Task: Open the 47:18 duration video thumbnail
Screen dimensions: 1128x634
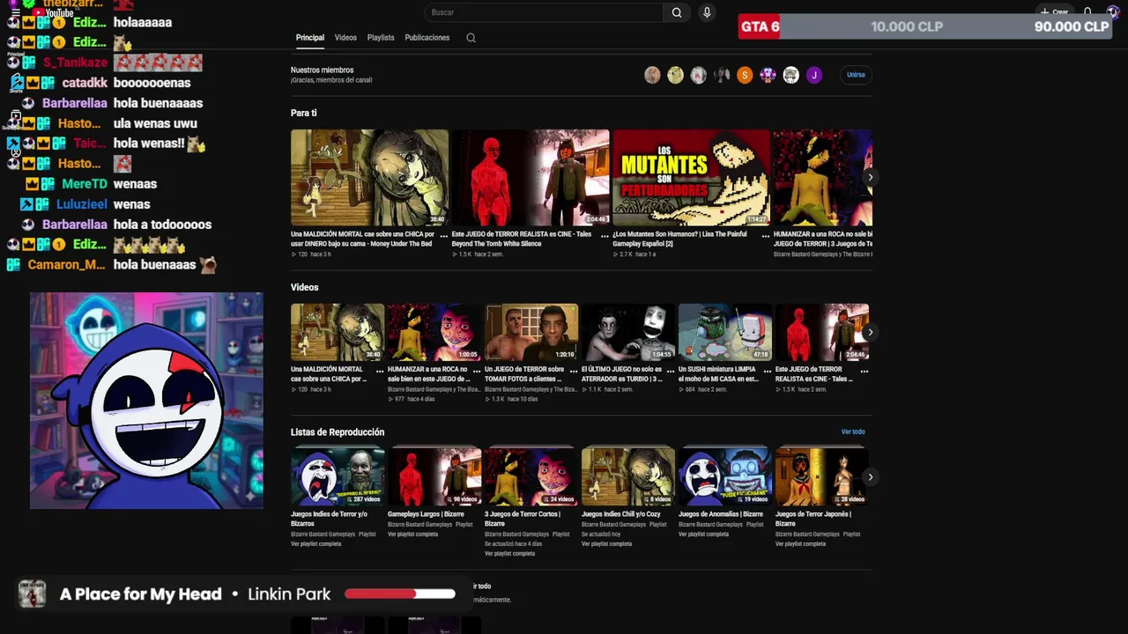Action: tap(725, 332)
